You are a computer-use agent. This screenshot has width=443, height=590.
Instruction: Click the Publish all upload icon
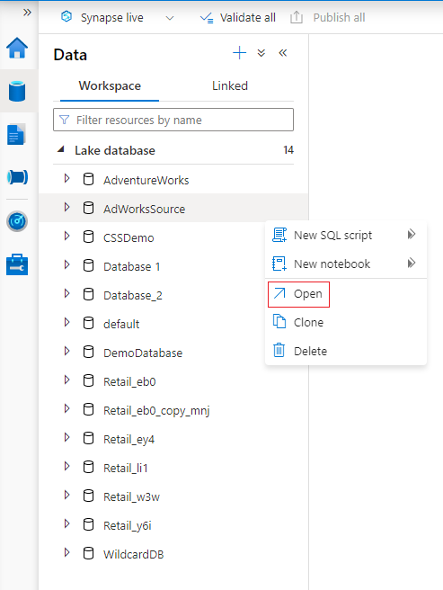tap(297, 17)
